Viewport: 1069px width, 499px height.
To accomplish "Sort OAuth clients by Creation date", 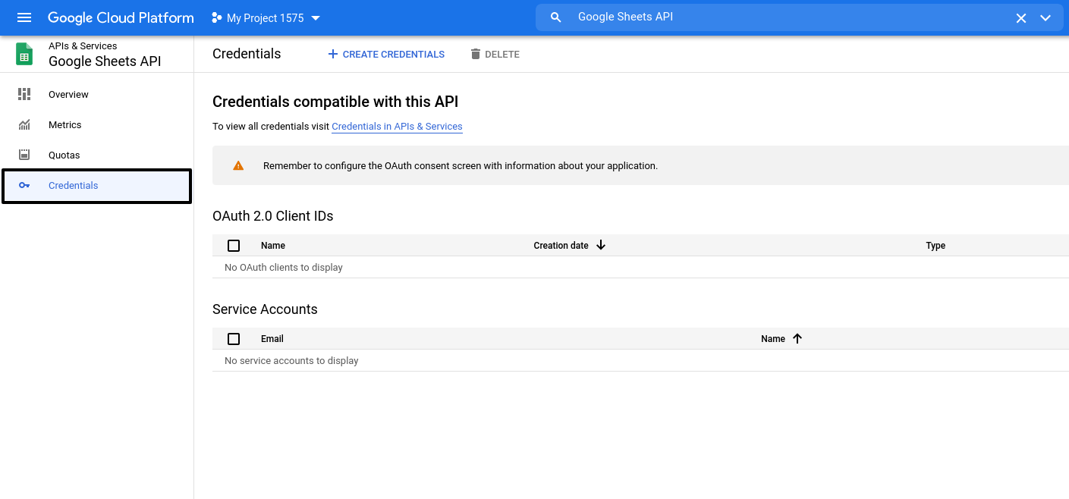I will [561, 246].
